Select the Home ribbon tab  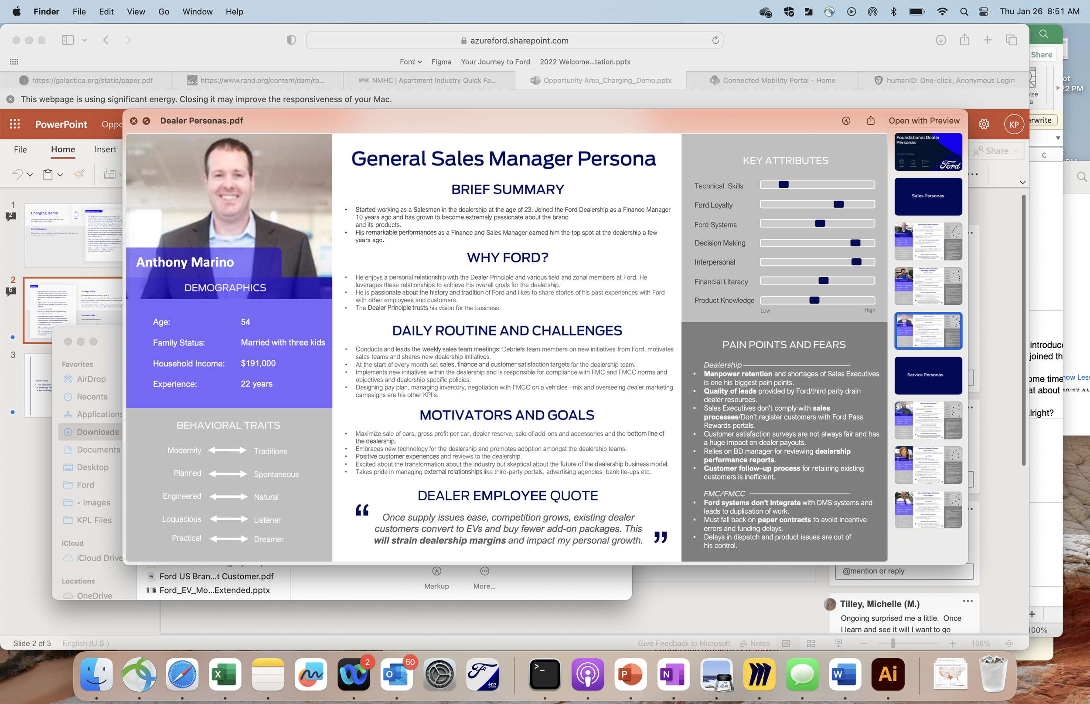[63, 149]
